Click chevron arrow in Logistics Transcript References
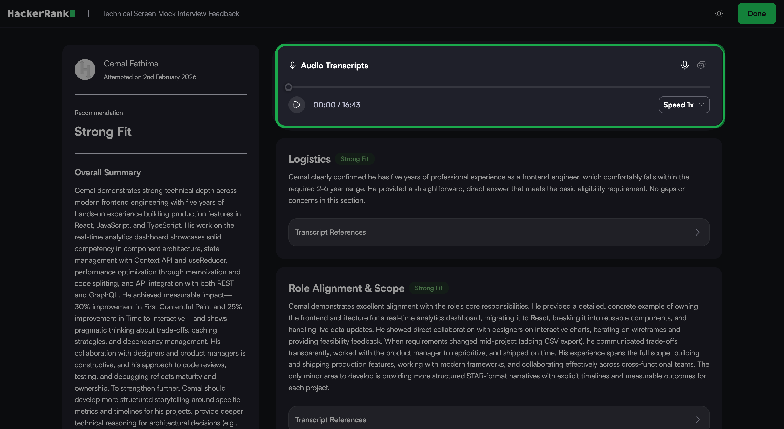The image size is (784, 429). tap(698, 232)
